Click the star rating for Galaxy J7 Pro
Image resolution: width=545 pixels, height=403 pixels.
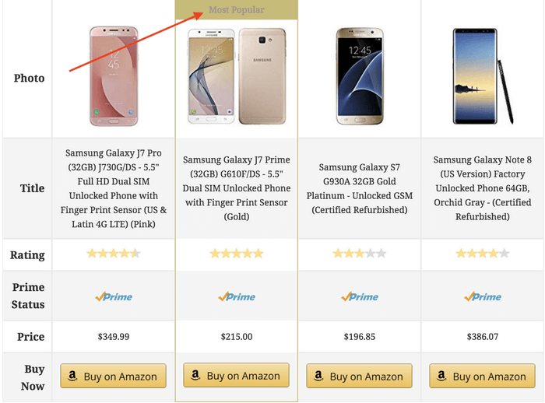tap(114, 254)
